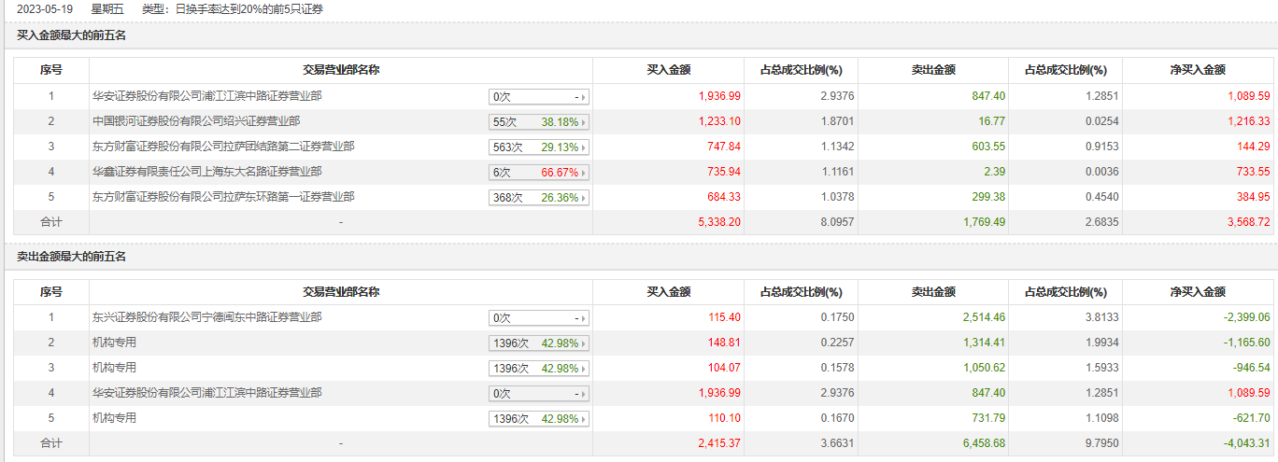Click 净买入金额 header in the buy table
Image resolution: width=1278 pixels, height=462 pixels.
tap(1198, 70)
